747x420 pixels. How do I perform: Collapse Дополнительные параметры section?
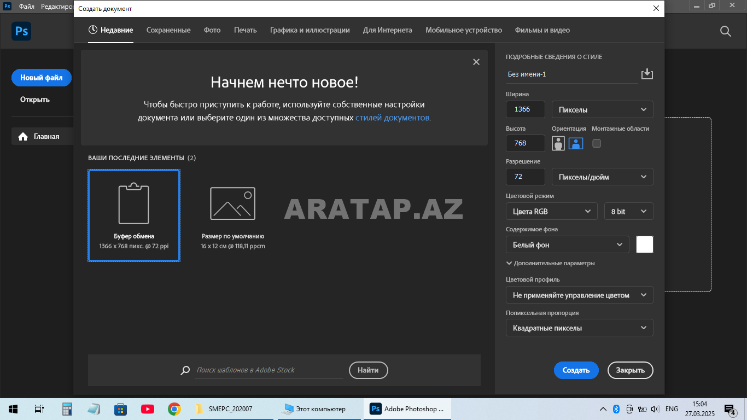551,263
